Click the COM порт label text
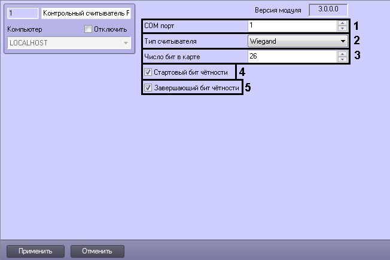This screenshot has width=390, height=260. click(160, 26)
